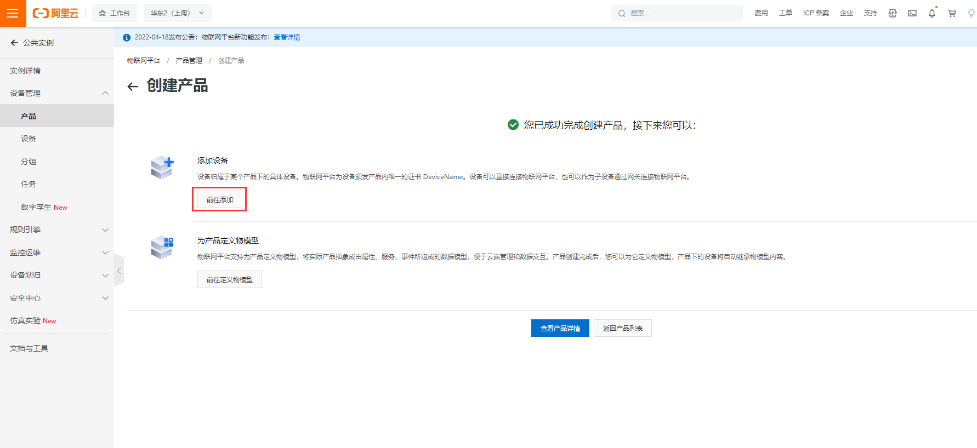This screenshot has width=977, height=448.
Task: Open the shopping cart icon
Action: [x=952, y=13]
